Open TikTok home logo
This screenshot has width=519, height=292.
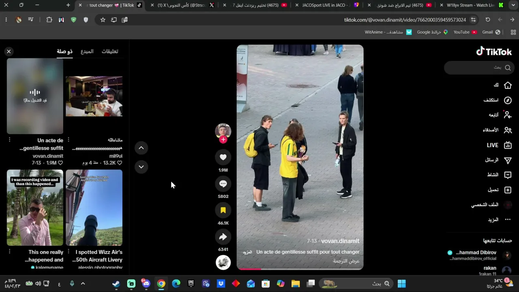coord(494,52)
